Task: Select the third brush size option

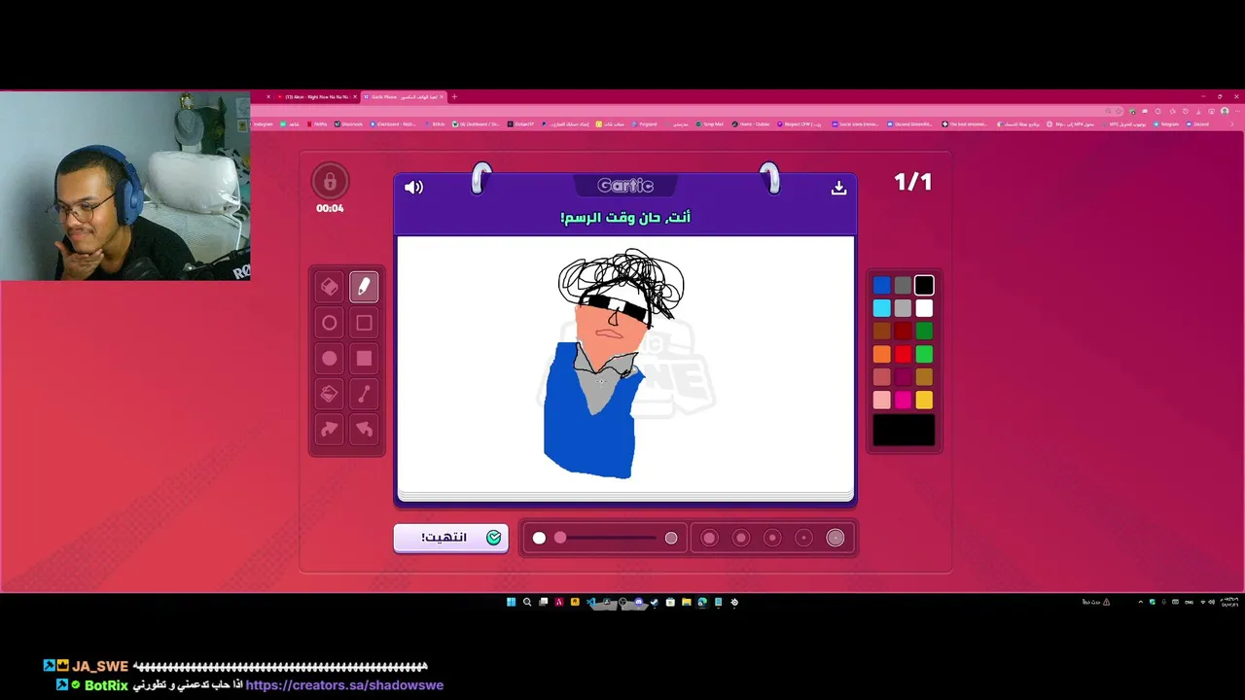Action: 772,538
